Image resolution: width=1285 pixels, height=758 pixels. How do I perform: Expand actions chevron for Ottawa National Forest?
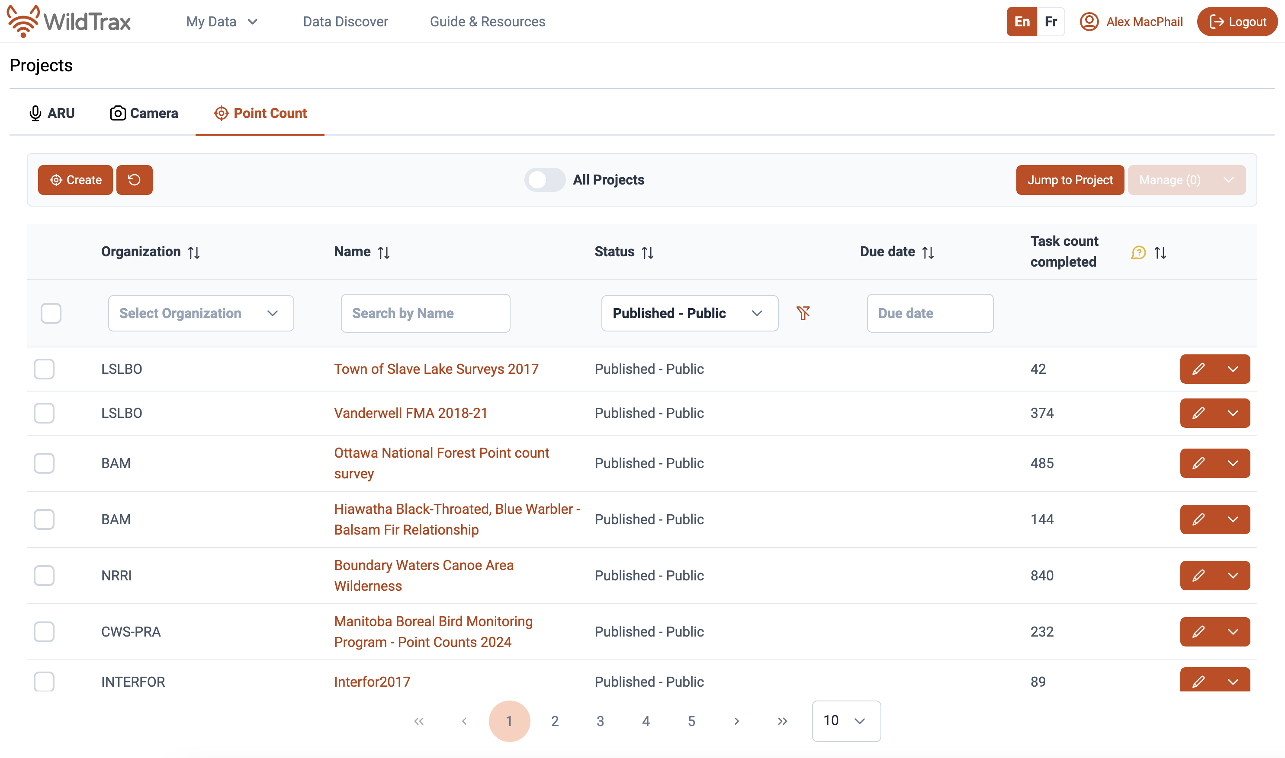click(x=1233, y=463)
